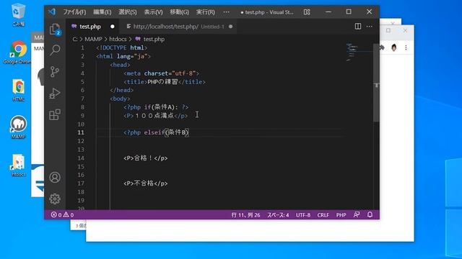Open editor More Actions ellipsis
Screen dimensions: 462x259
pyautogui.click(x=369, y=27)
